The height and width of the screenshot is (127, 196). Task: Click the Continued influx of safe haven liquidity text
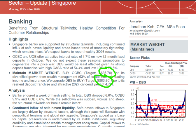(x=44, y=108)
